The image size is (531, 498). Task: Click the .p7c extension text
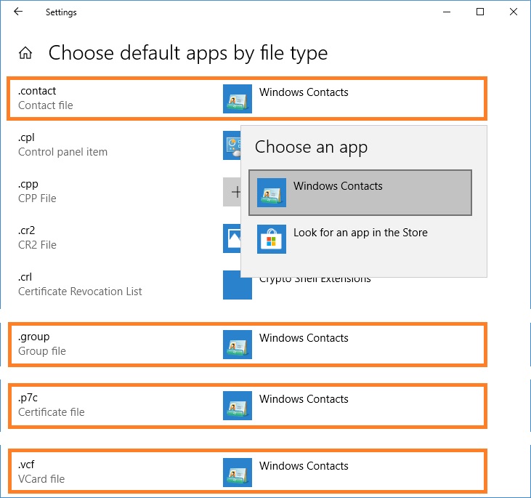click(28, 398)
